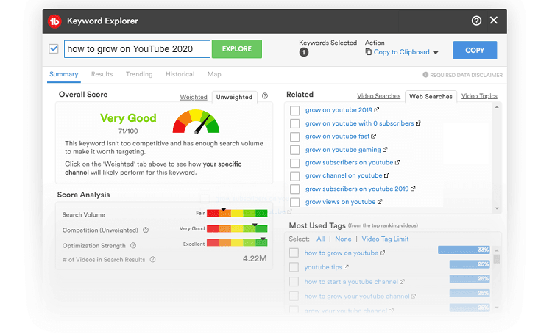Click the keyword search input field
Screen dimensions: 552x334
137,49
